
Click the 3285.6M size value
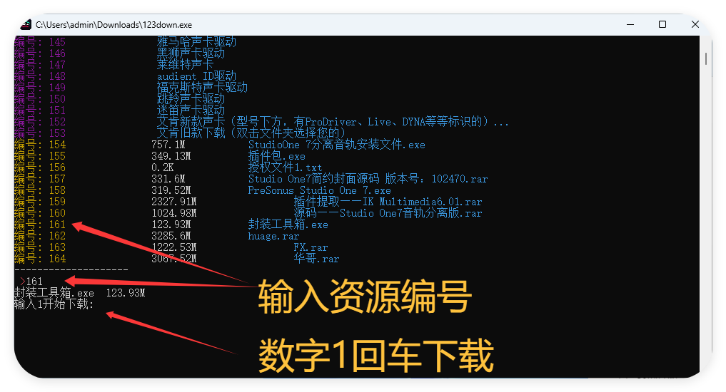(x=171, y=236)
